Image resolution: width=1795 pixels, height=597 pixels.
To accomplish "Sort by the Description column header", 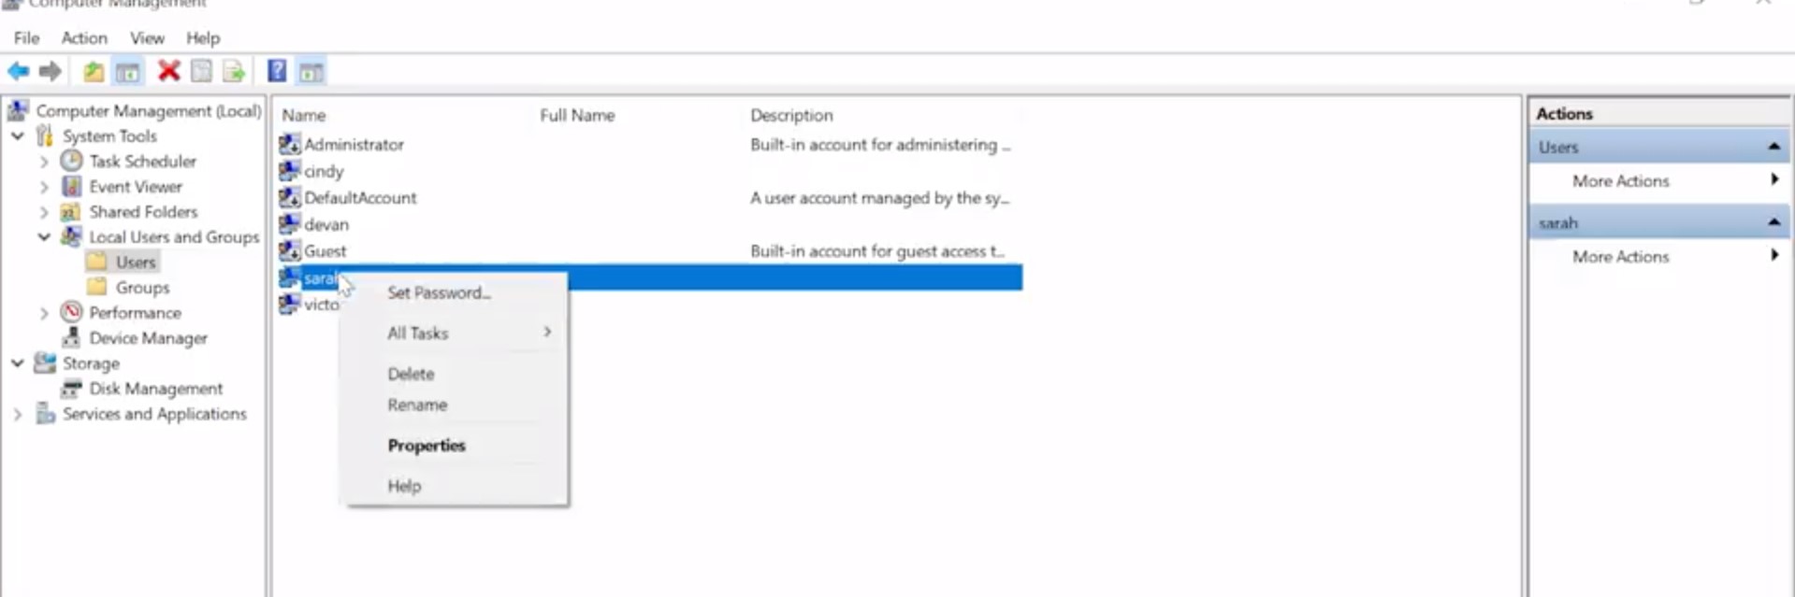I will [x=791, y=115].
